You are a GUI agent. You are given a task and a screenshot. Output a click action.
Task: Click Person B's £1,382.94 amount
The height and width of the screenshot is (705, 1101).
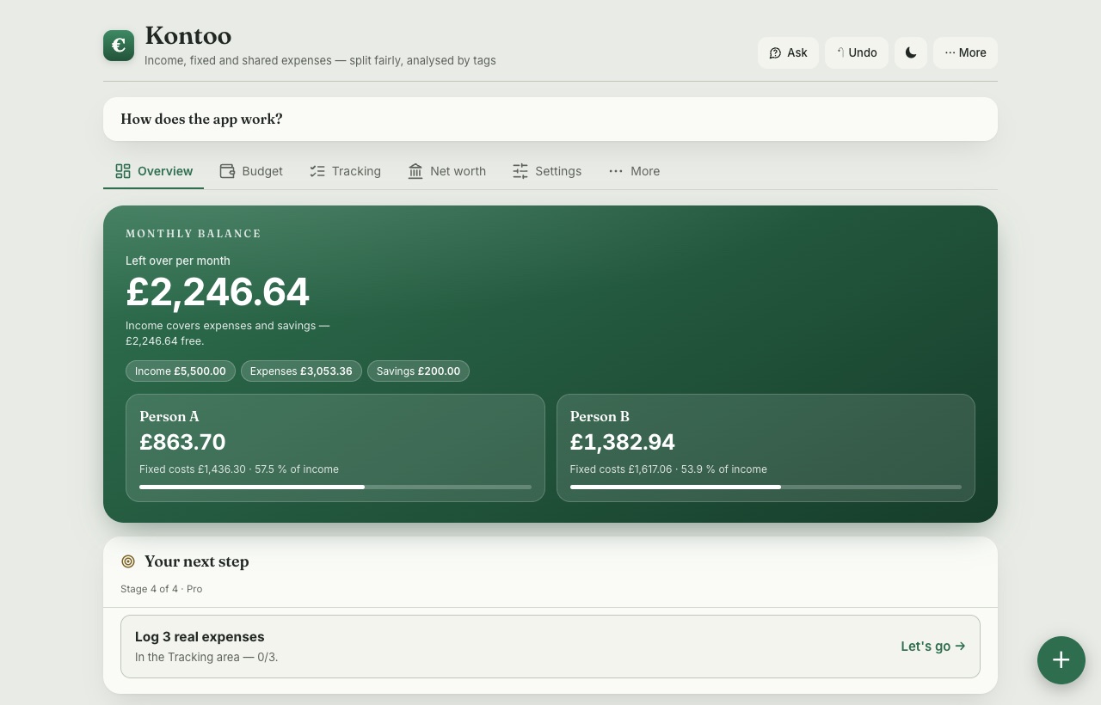click(623, 442)
